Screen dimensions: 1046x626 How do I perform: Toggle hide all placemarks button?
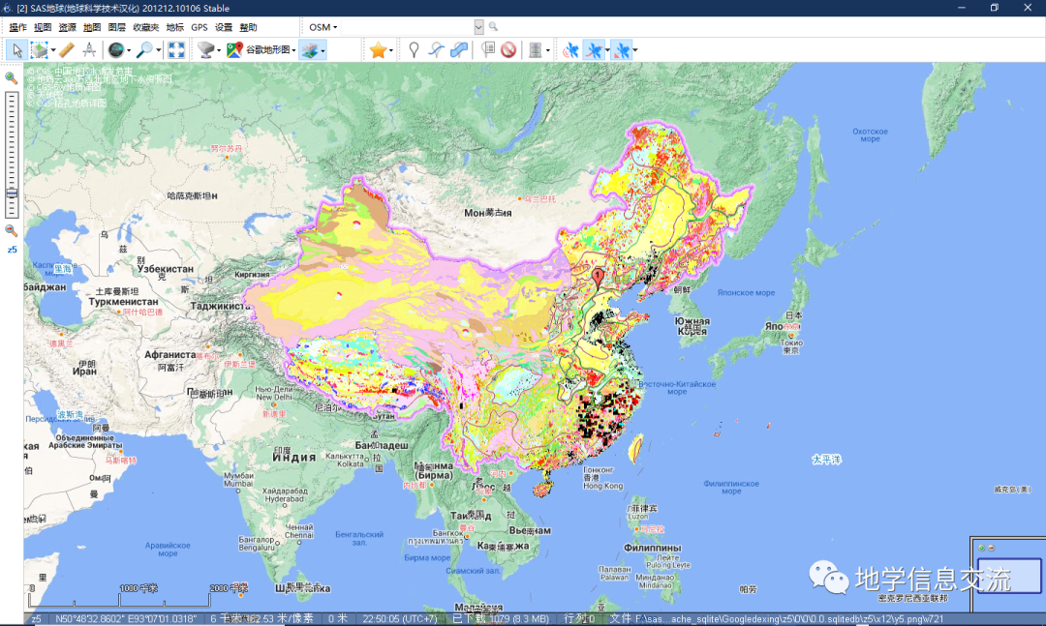[x=508, y=50]
